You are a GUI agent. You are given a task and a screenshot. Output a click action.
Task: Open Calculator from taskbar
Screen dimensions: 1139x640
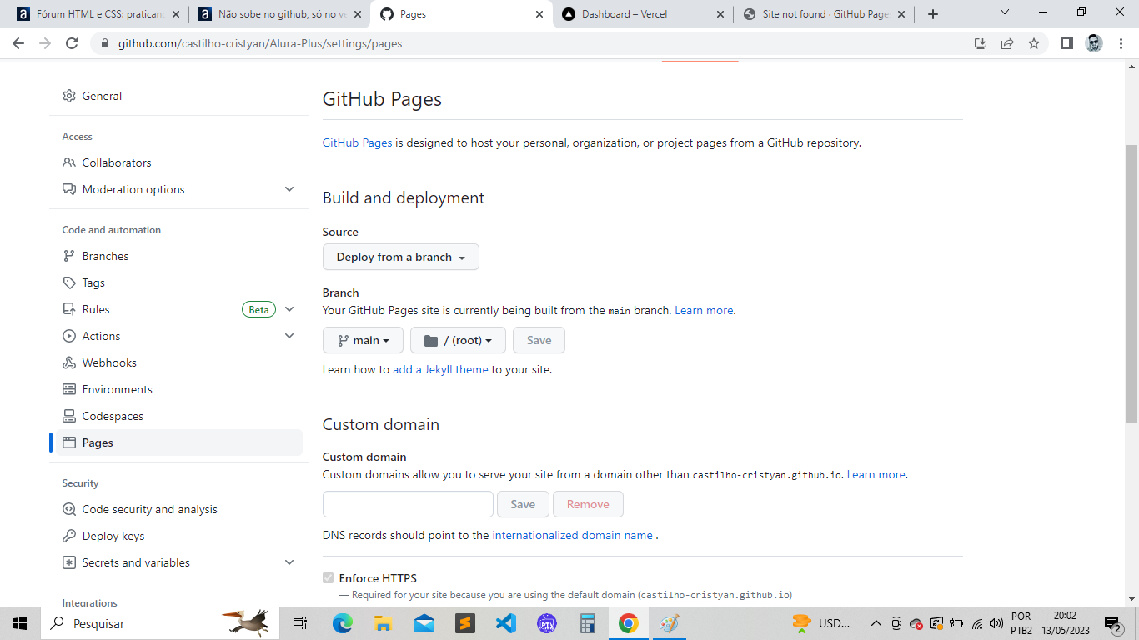click(587, 623)
